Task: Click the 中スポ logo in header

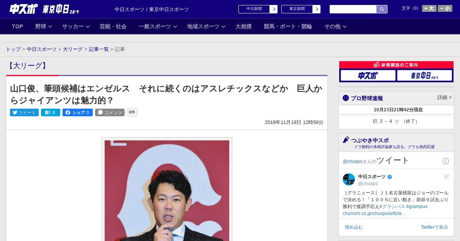Action: [24, 9]
